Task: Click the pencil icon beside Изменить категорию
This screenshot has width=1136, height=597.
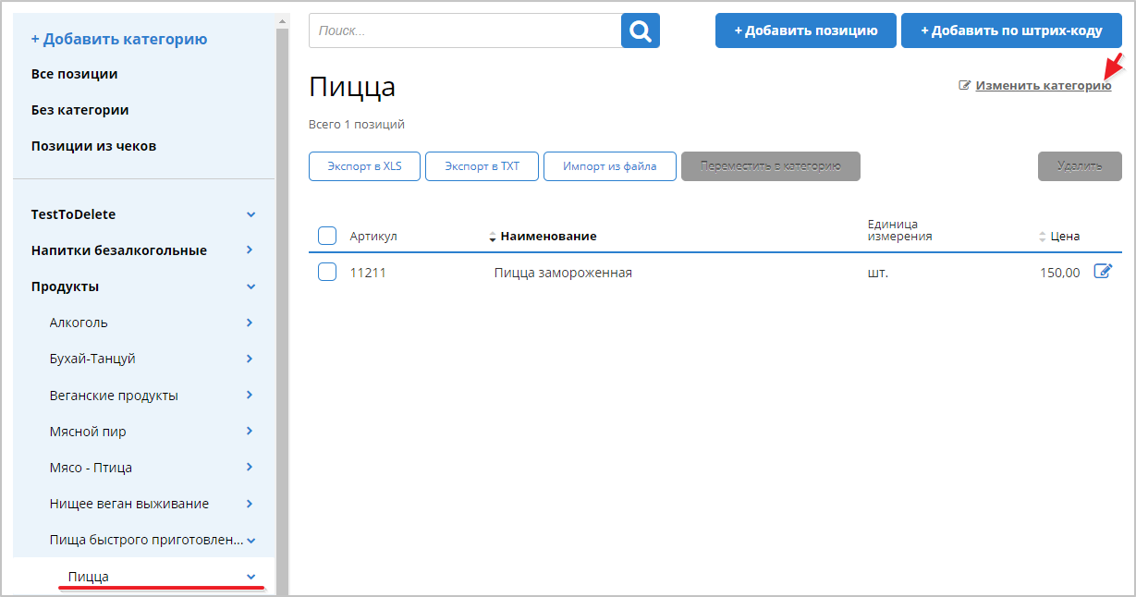Action: pyautogui.click(x=965, y=85)
